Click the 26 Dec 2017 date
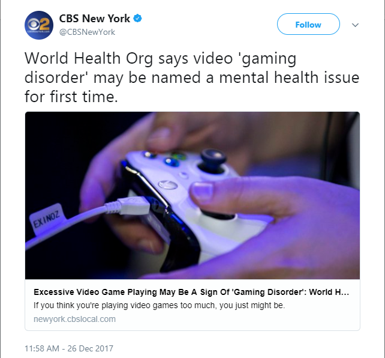This screenshot has height=358, width=385. click(x=91, y=348)
